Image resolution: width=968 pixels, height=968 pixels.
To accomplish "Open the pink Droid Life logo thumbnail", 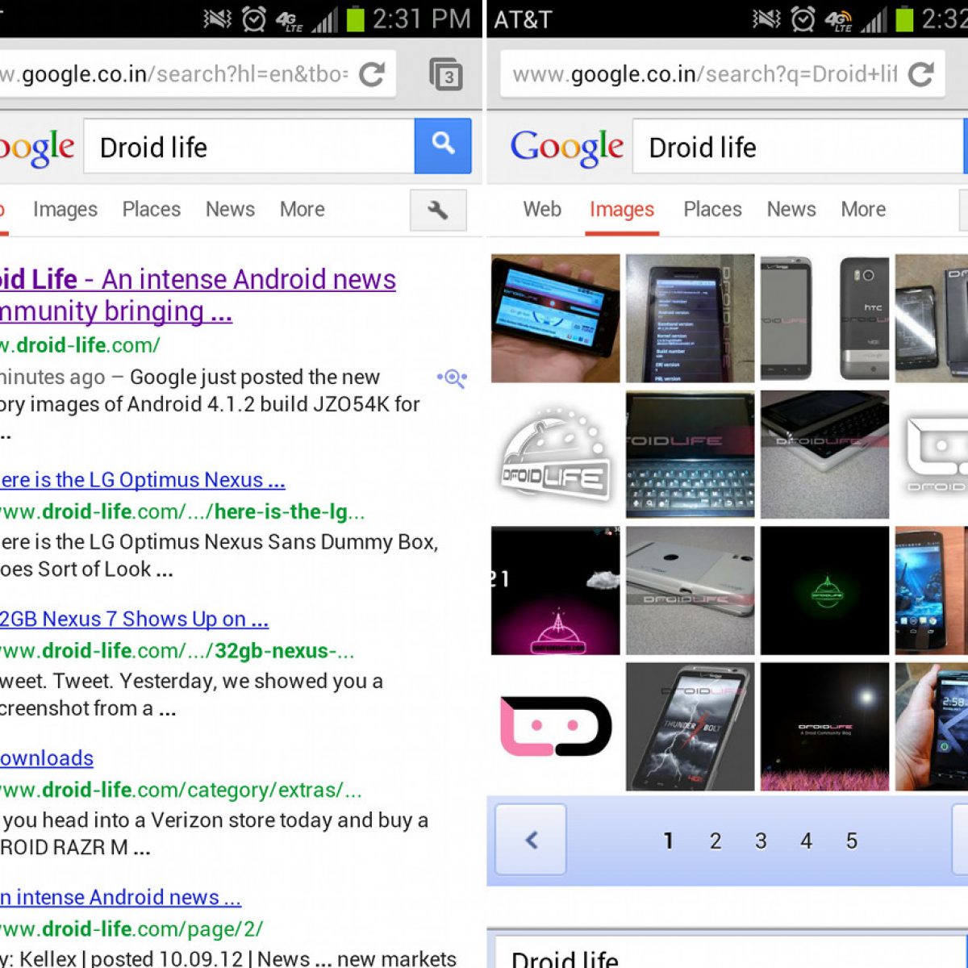I will click(556, 727).
